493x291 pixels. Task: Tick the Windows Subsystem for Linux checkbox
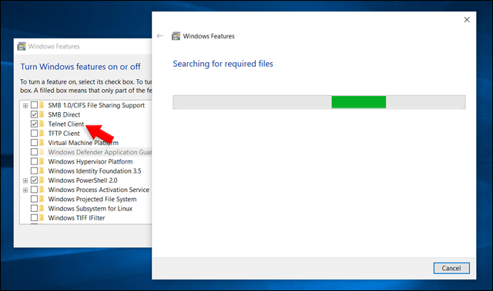point(34,208)
